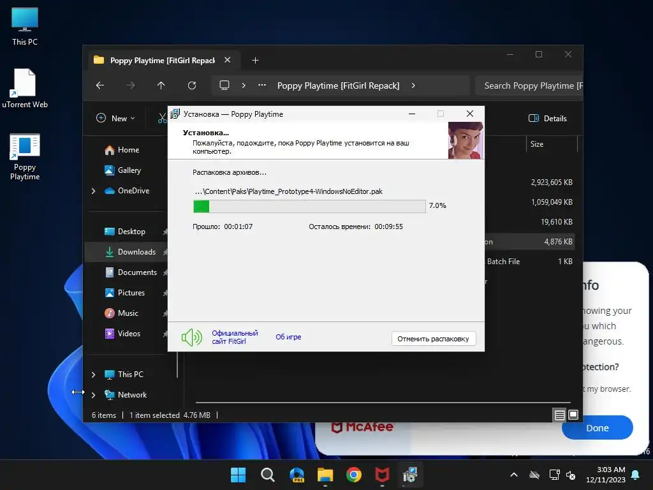This screenshot has height=490, width=653.
Task: Select the uTorrent Web desktop shortcut
Action: [x=25, y=88]
